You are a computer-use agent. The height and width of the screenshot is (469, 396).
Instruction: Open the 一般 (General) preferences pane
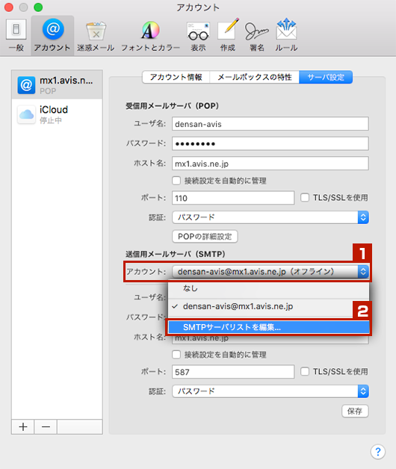(x=16, y=35)
